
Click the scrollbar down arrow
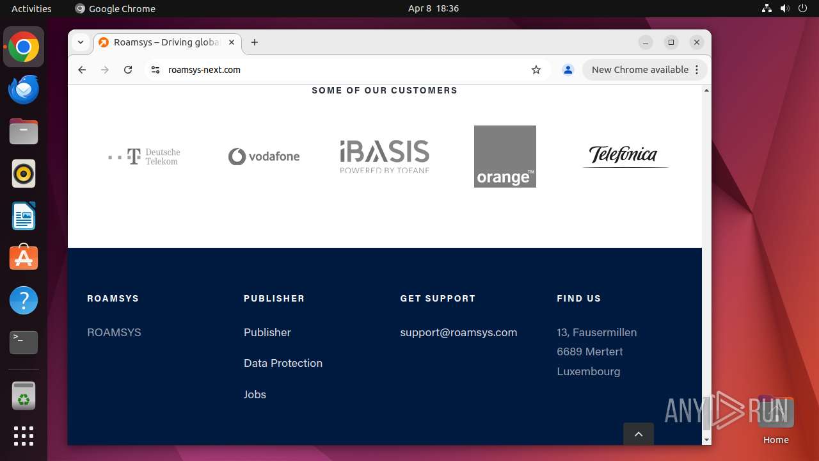[706, 440]
